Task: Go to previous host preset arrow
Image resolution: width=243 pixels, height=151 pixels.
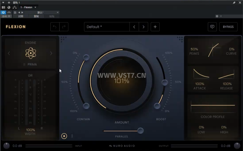Action: [x=19, y=12]
